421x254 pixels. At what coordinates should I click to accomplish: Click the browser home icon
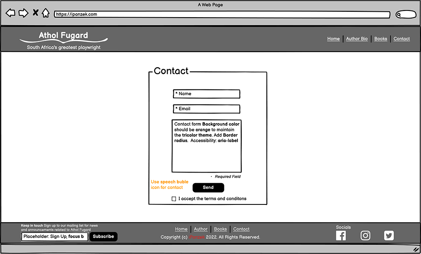[x=45, y=13]
